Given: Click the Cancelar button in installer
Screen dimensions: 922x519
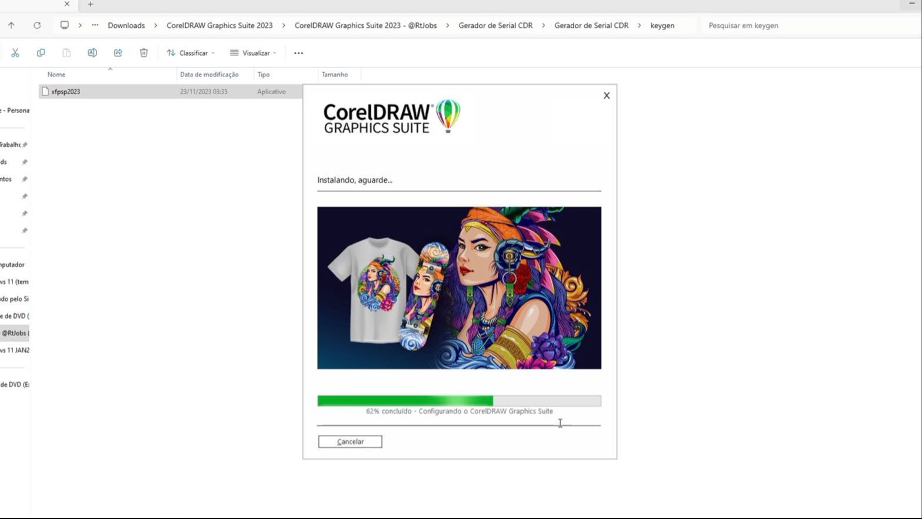Looking at the screenshot, I should [x=350, y=441].
